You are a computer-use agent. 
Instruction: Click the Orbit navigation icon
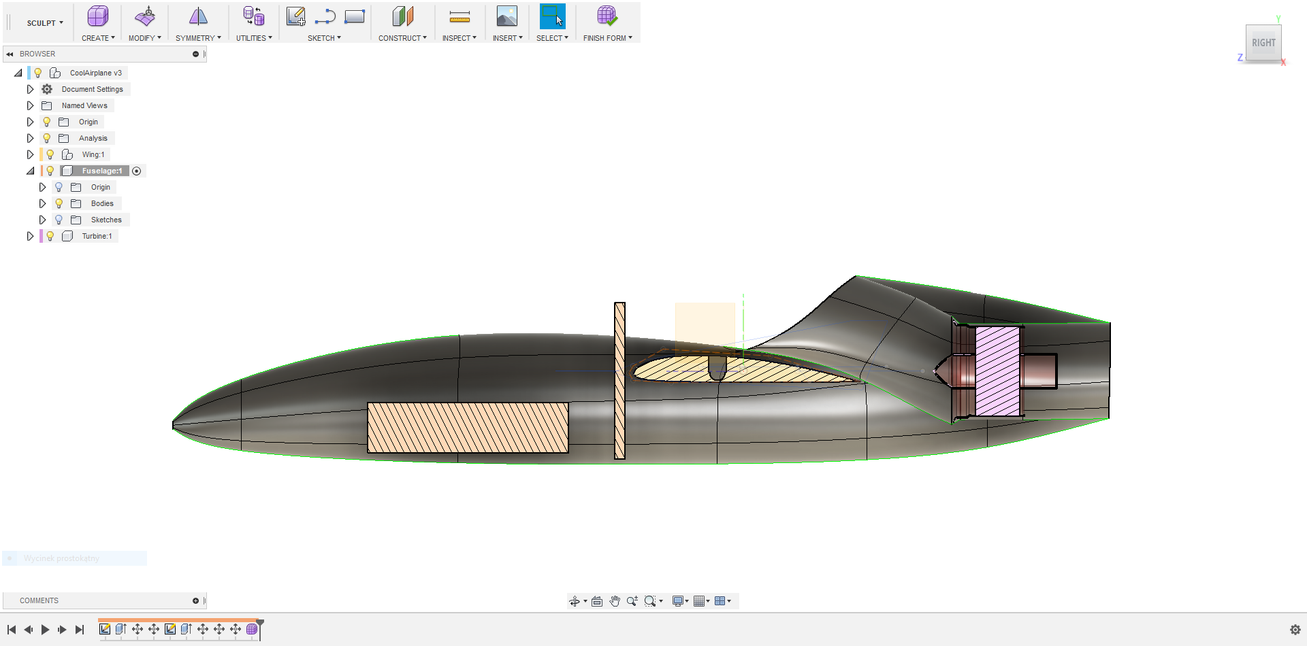coord(575,601)
